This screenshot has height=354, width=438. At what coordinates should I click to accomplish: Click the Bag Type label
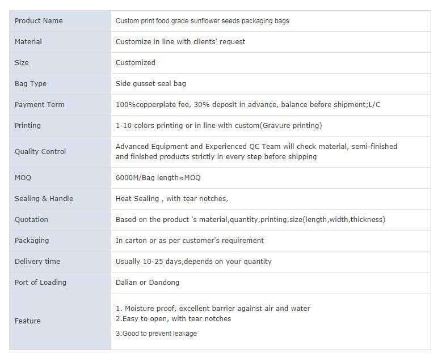pos(31,84)
